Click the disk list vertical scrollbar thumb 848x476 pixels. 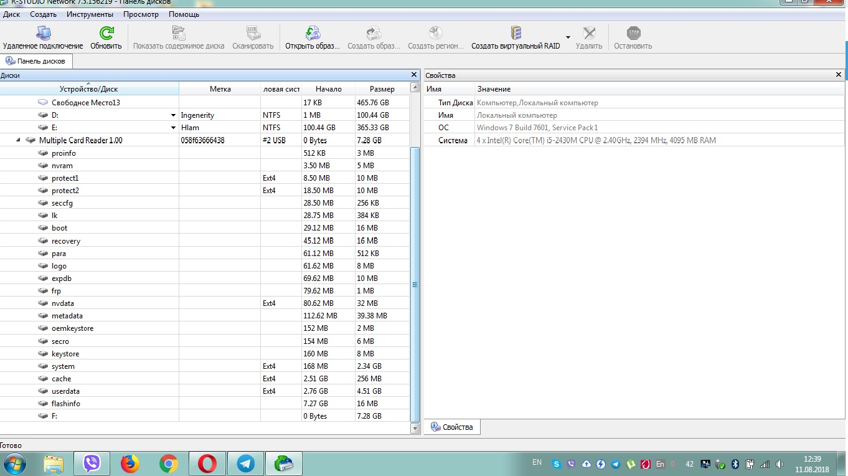415,284
